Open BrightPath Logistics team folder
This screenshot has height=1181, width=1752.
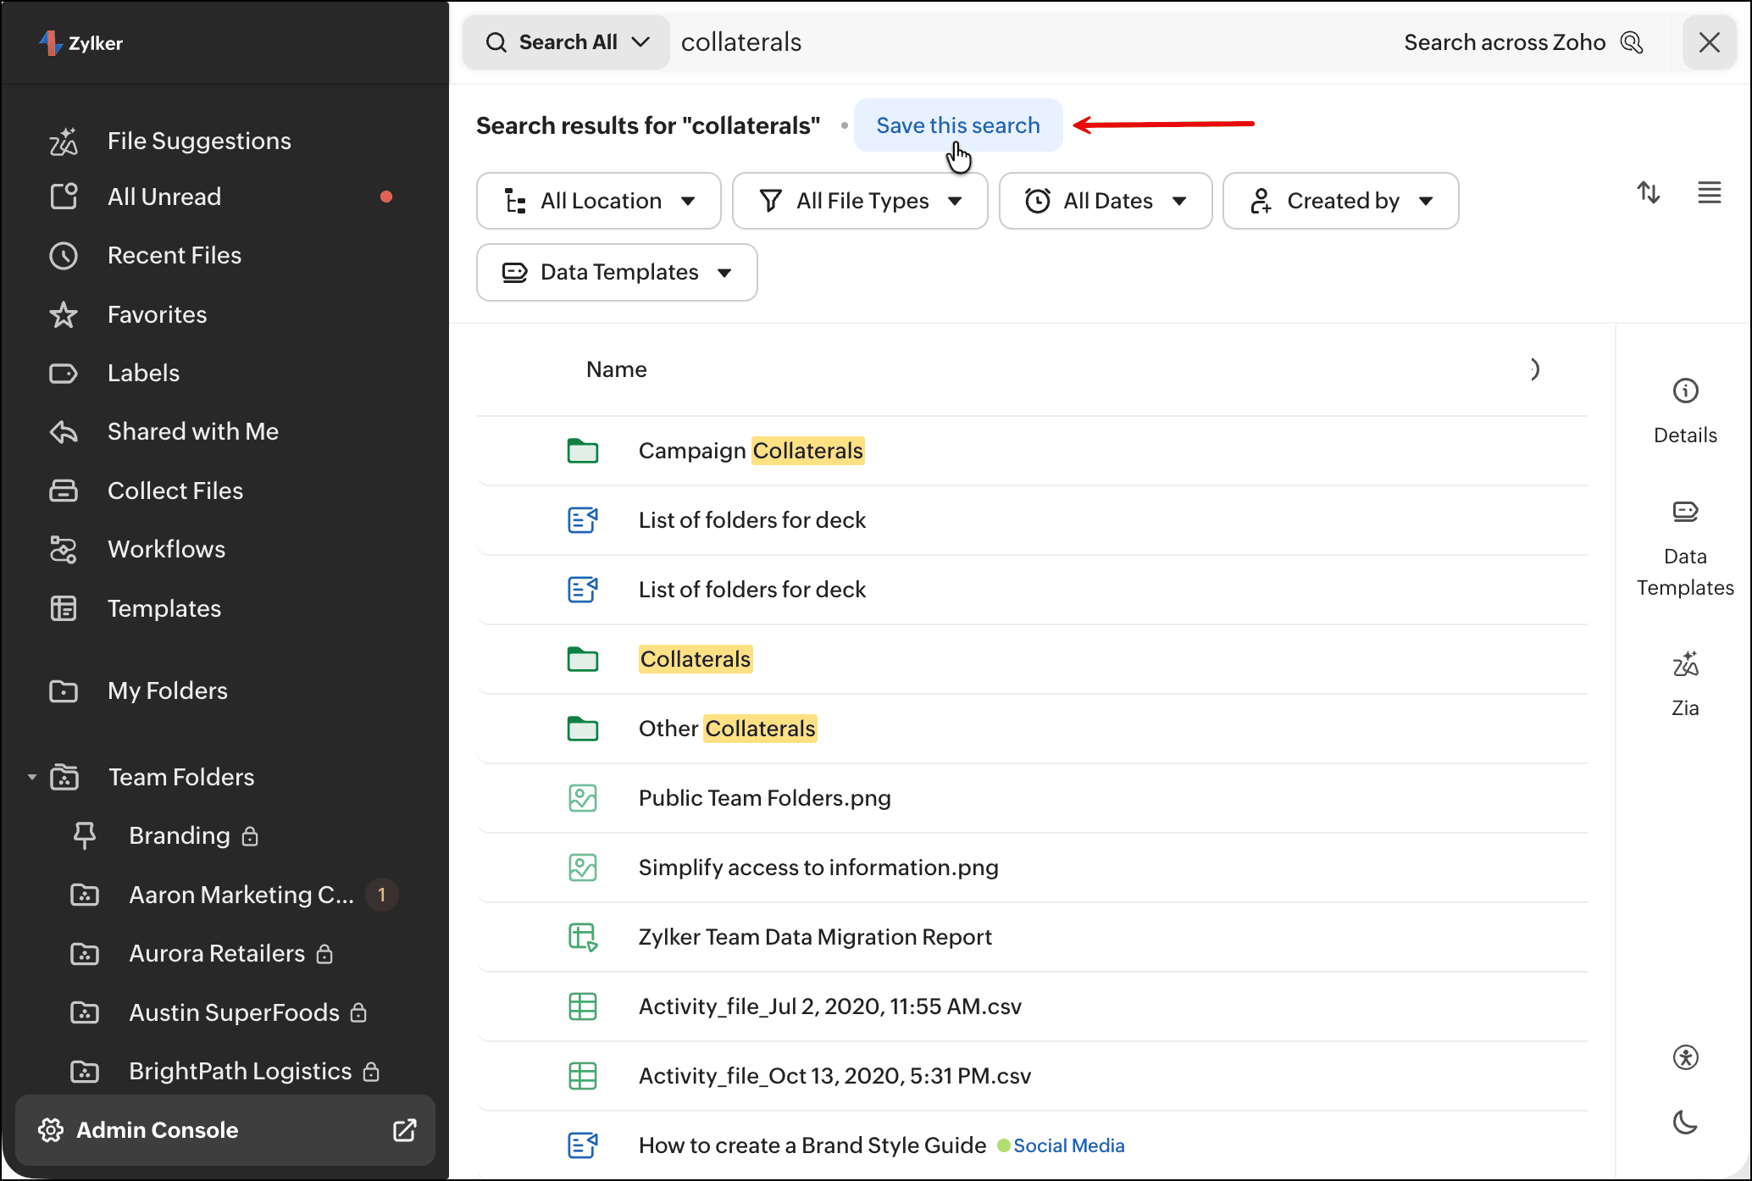coord(240,1071)
